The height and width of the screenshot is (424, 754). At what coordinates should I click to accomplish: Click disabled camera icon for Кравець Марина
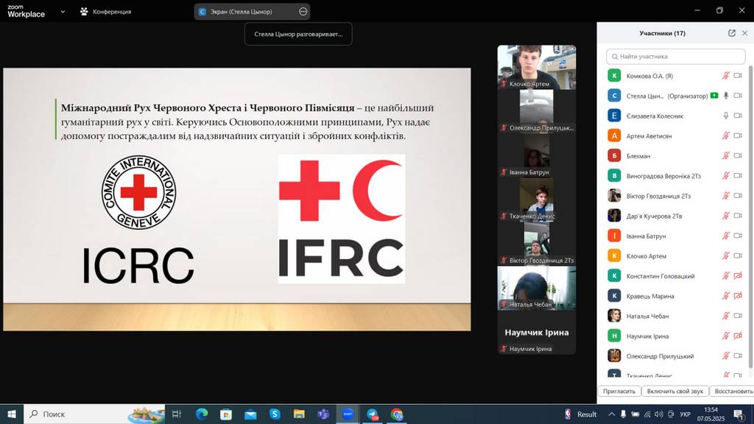coord(738,296)
